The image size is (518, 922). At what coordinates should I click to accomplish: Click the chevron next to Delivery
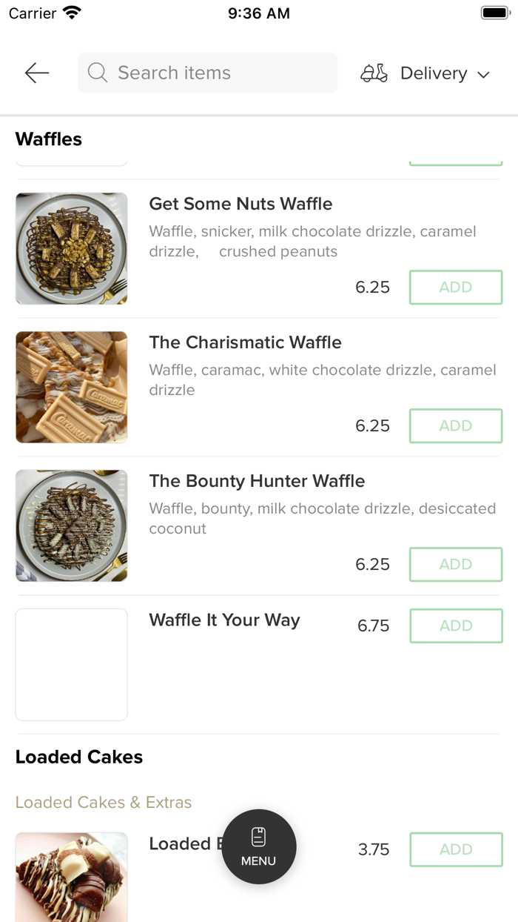[x=483, y=74]
